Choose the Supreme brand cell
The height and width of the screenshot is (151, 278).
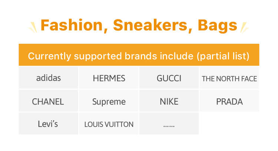109,101
